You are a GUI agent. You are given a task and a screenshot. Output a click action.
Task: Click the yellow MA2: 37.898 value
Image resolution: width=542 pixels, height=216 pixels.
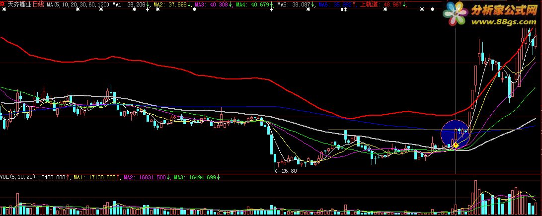pos(169,5)
